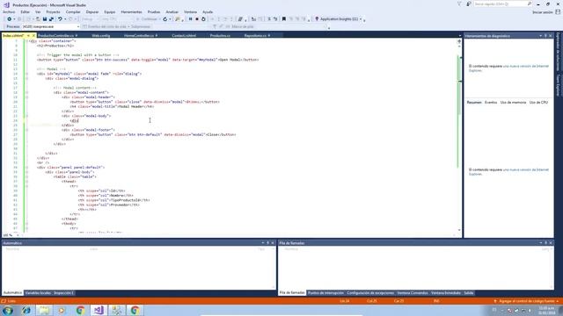Viewport: 563px width, 316px height.
Task: Open File Explorer from taskbar
Action: 44,310
